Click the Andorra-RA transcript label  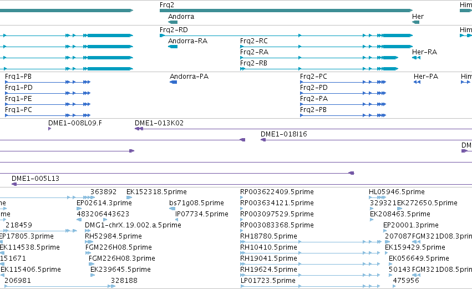(x=187, y=41)
